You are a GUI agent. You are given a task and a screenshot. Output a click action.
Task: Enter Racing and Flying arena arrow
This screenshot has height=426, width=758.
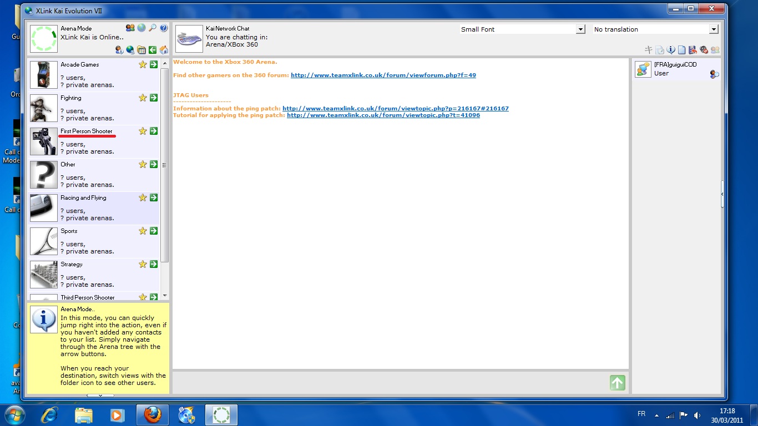tap(154, 197)
